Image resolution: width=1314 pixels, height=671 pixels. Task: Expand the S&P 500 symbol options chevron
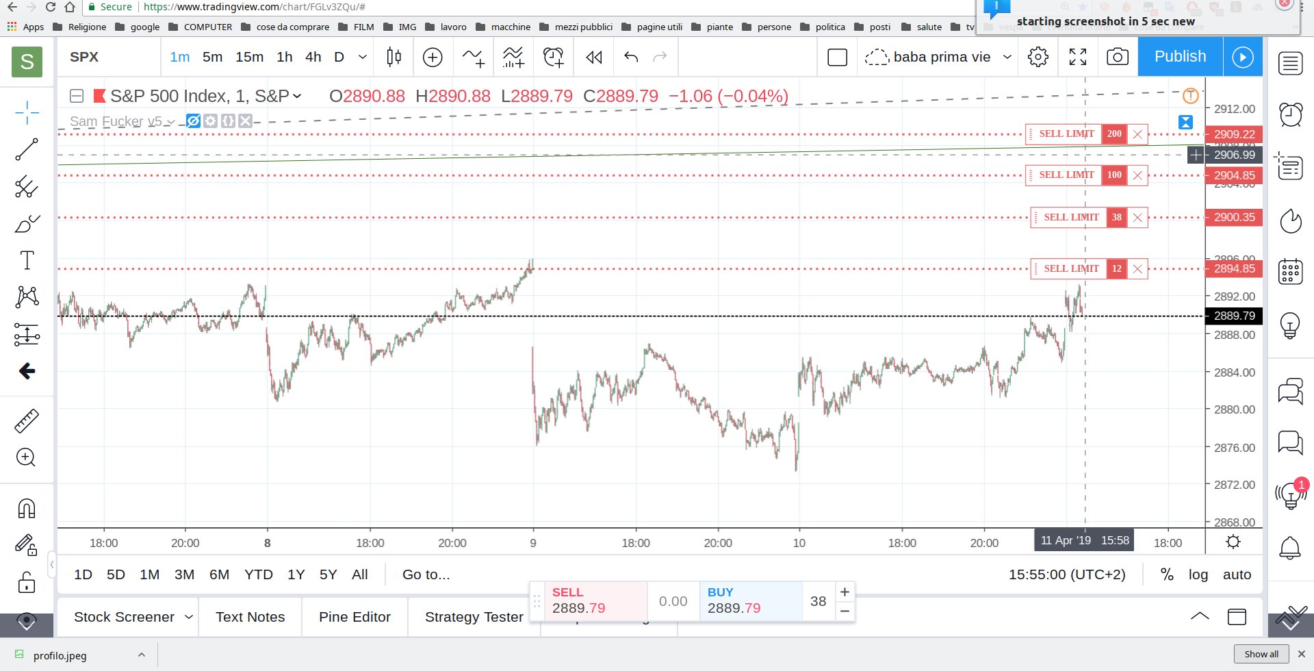pos(297,97)
